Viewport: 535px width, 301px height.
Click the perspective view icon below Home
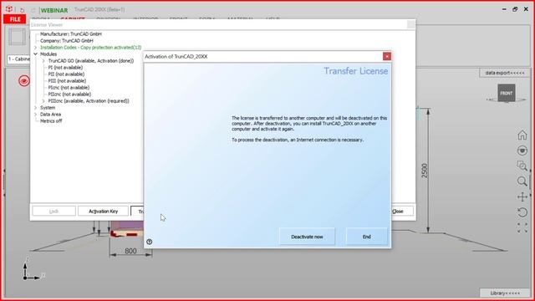[522, 150]
